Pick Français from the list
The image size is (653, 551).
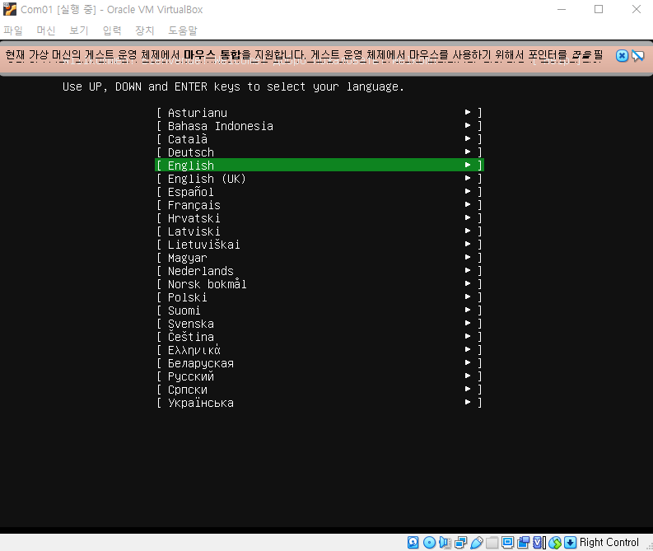tap(319, 205)
